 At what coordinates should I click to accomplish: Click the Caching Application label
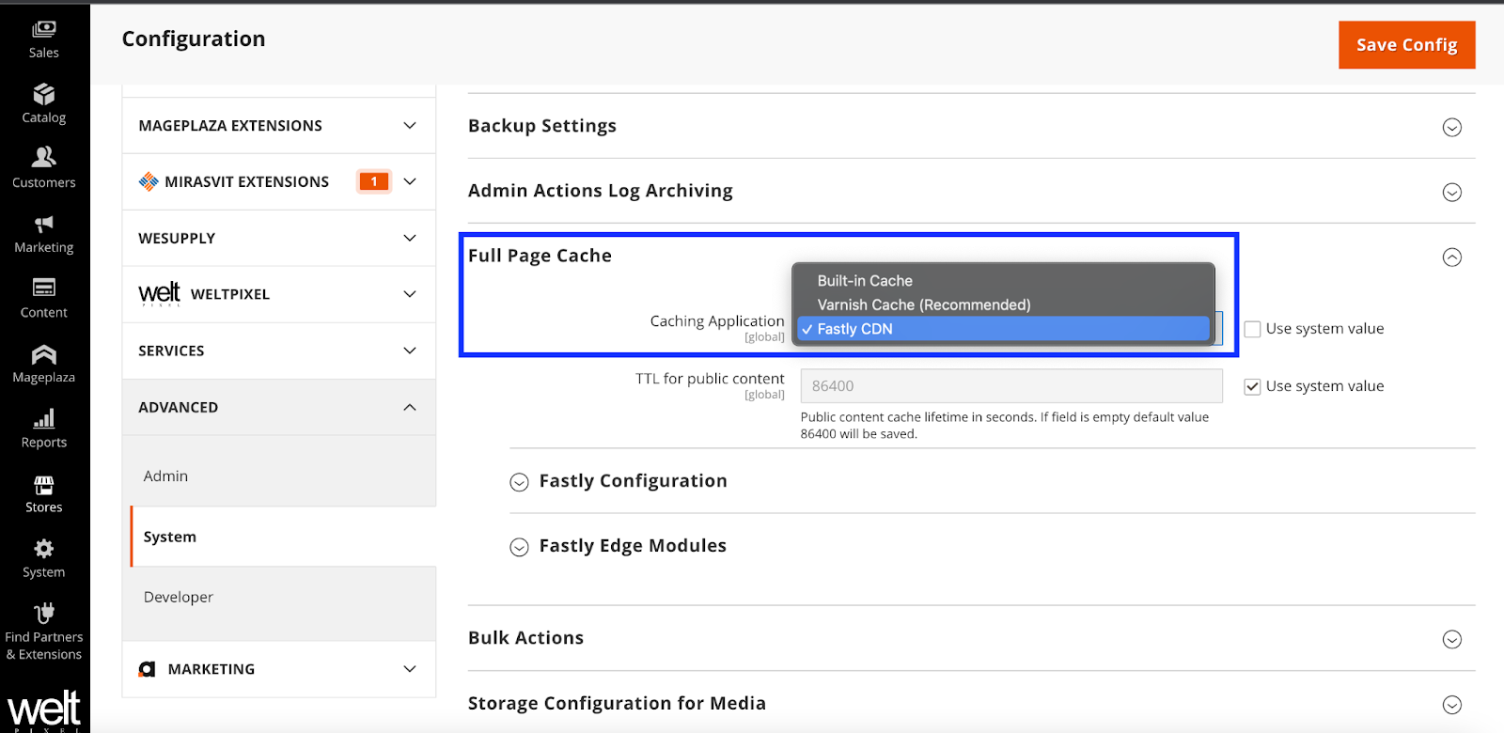[717, 321]
